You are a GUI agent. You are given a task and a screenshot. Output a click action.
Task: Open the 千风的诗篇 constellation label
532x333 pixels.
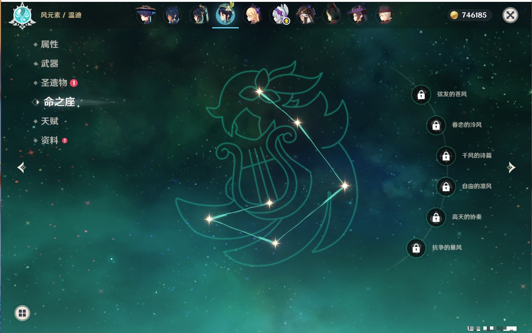coord(477,155)
